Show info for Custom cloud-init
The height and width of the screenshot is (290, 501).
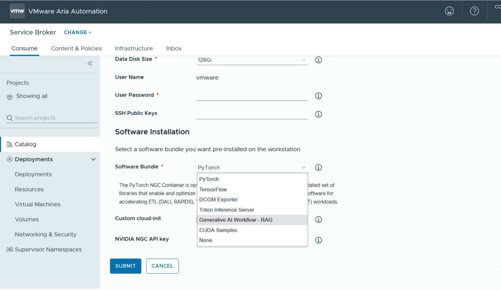[x=318, y=220]
